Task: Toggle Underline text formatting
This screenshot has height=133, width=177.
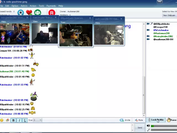Action: point(25,120)
